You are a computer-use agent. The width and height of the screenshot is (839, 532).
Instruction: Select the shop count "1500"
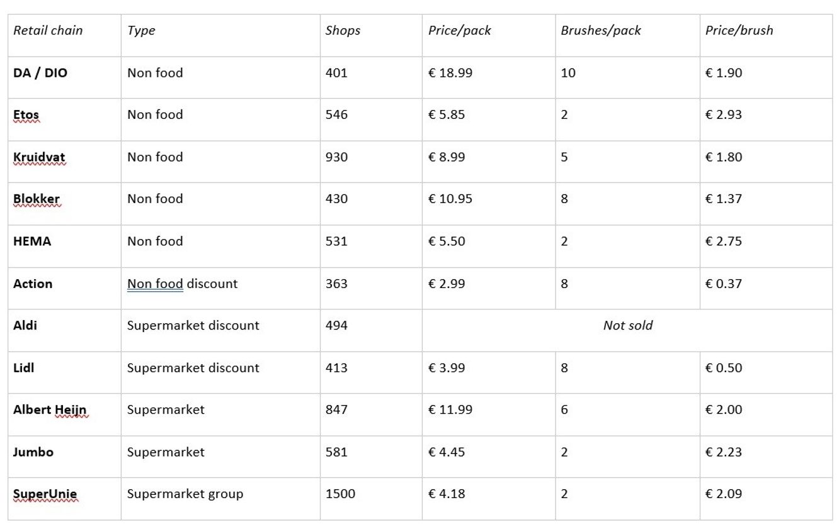click(x=340, y=494)
